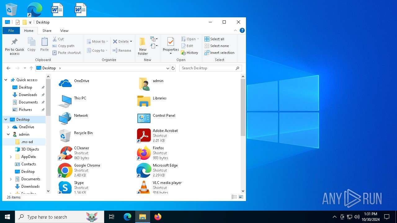Switch to the Share ribbon tab
397x223 pixels.
click(47, 31)
